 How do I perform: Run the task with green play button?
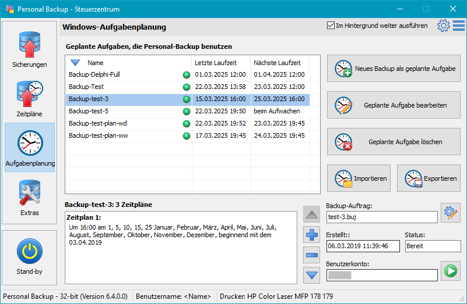point(451,271)
